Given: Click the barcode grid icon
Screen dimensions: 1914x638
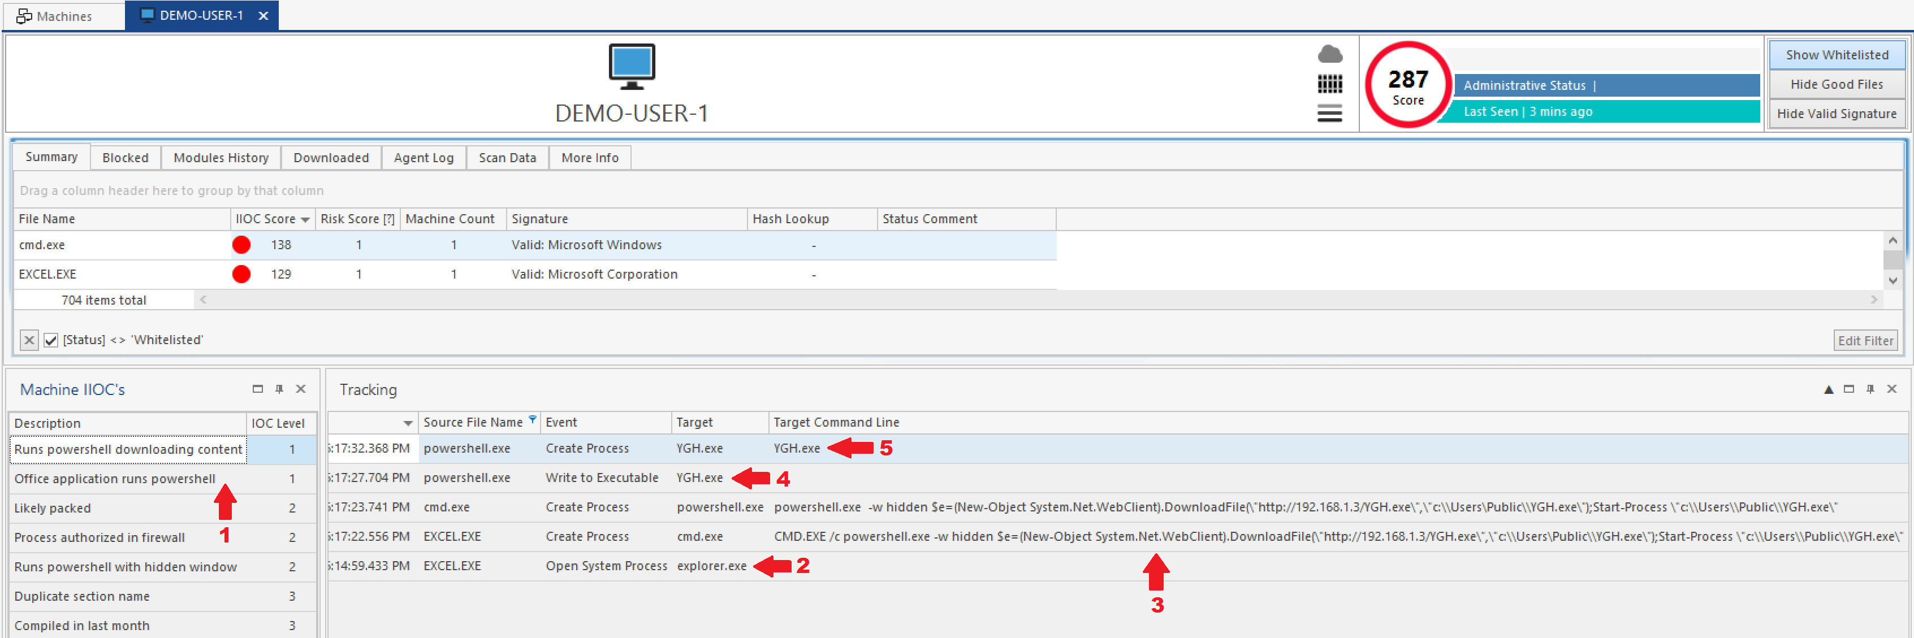Looking at the screenshot, I should click(x=1329, y=84).
